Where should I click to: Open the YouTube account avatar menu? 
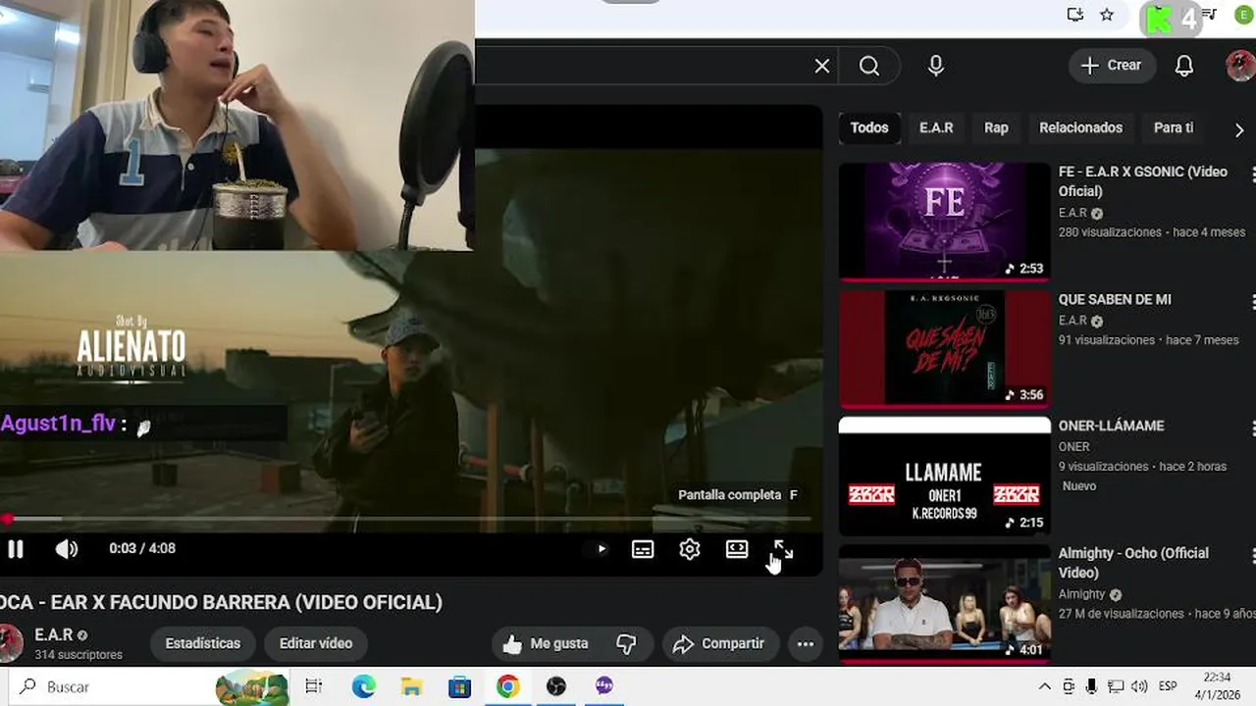pyautogui.click(x=1240, y=66)
